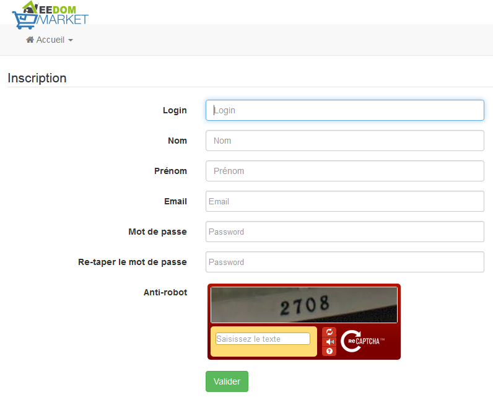Click the captcha image showing 2708
This screenshot has width=493, height=400.
(303, 305)
